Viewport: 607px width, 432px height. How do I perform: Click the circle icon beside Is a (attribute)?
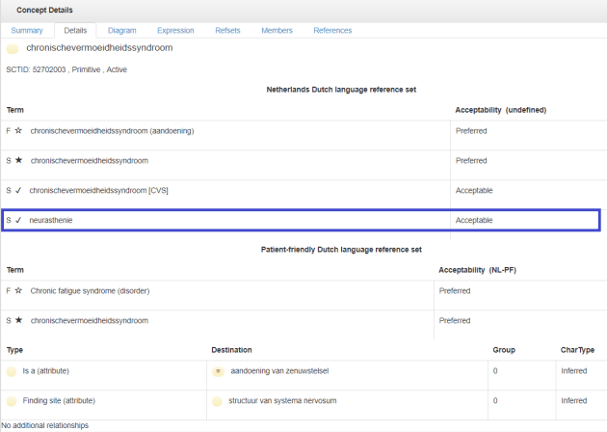tap(12, 370)
